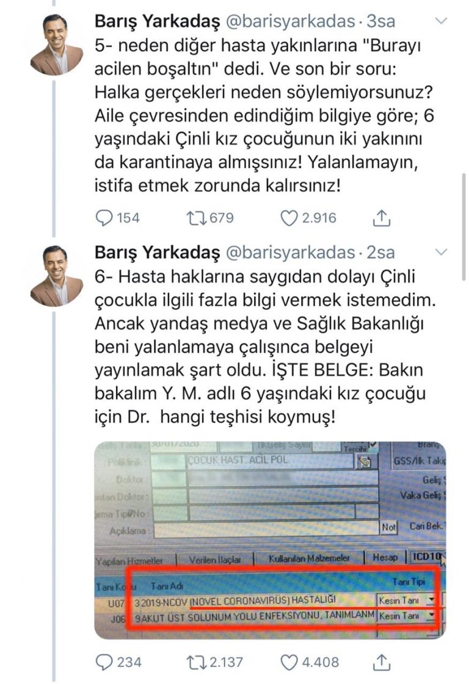Open the attached hospital record image
This screenshot has width=469, height=684.
(x=270, y=540)
